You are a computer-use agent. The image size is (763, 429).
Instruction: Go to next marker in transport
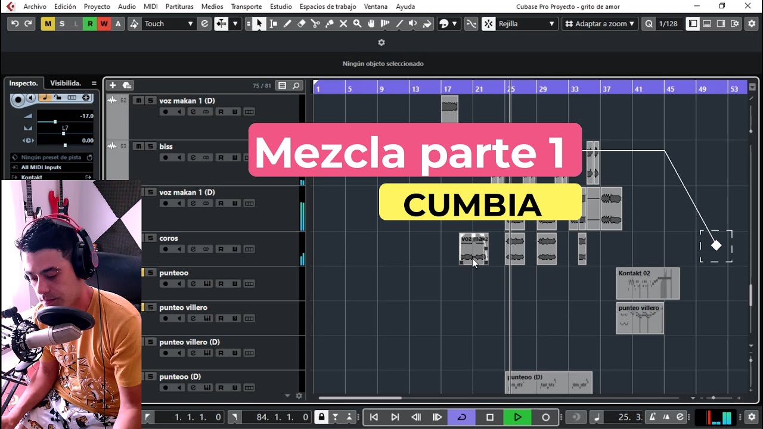click(395, 417)
